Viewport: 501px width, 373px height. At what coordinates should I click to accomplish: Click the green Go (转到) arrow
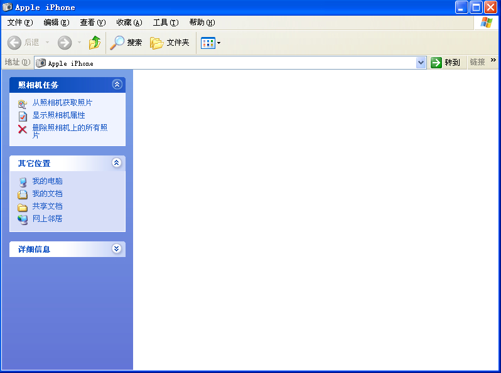[x=436, y=63]
